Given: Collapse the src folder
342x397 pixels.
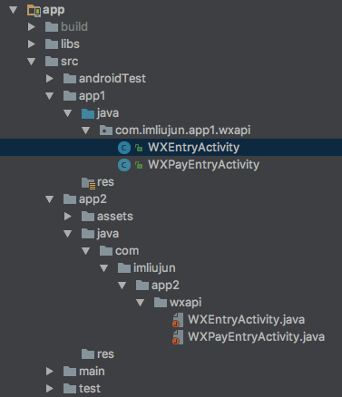Looking at the screenshot, I should [31, 62].
